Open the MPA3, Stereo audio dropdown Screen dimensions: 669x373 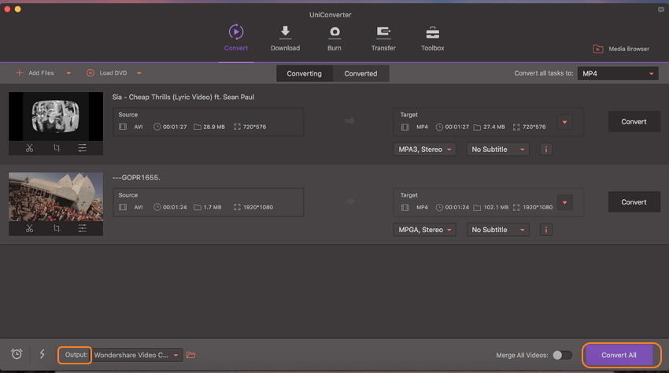click(424, 150)
